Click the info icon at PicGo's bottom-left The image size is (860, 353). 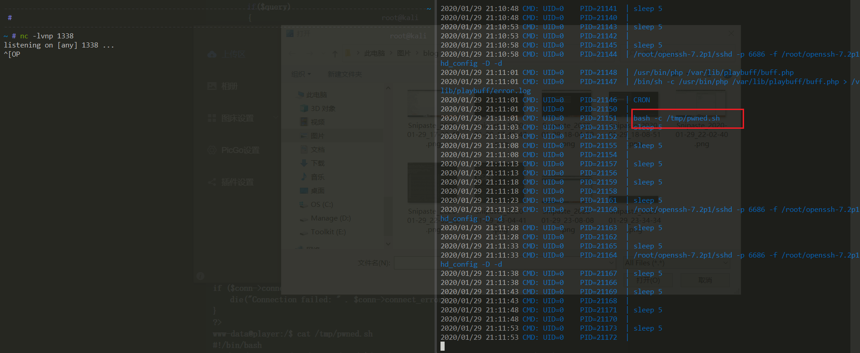200,276
